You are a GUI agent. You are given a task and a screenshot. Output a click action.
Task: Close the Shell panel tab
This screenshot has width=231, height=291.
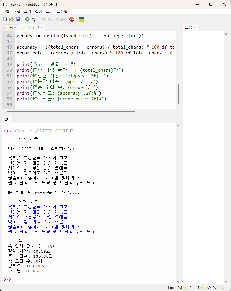10,119
